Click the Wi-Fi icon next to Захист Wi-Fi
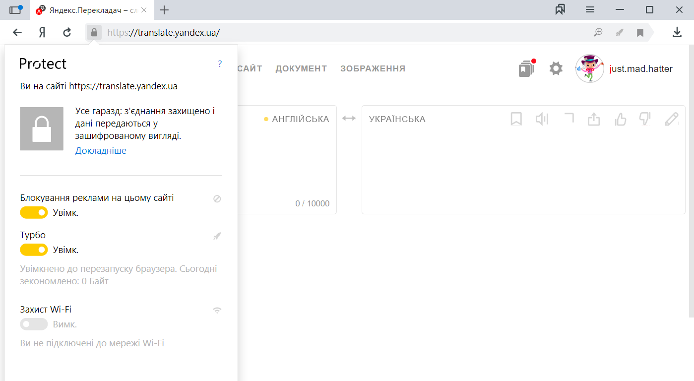This screenshot has height=381, width=694. [217, 311]
